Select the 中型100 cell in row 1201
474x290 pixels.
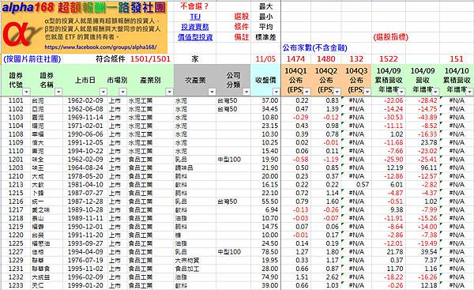point(229,160)
